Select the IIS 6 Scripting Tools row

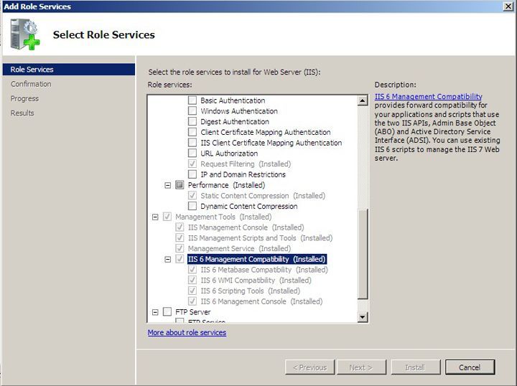(x=251, y=291)
